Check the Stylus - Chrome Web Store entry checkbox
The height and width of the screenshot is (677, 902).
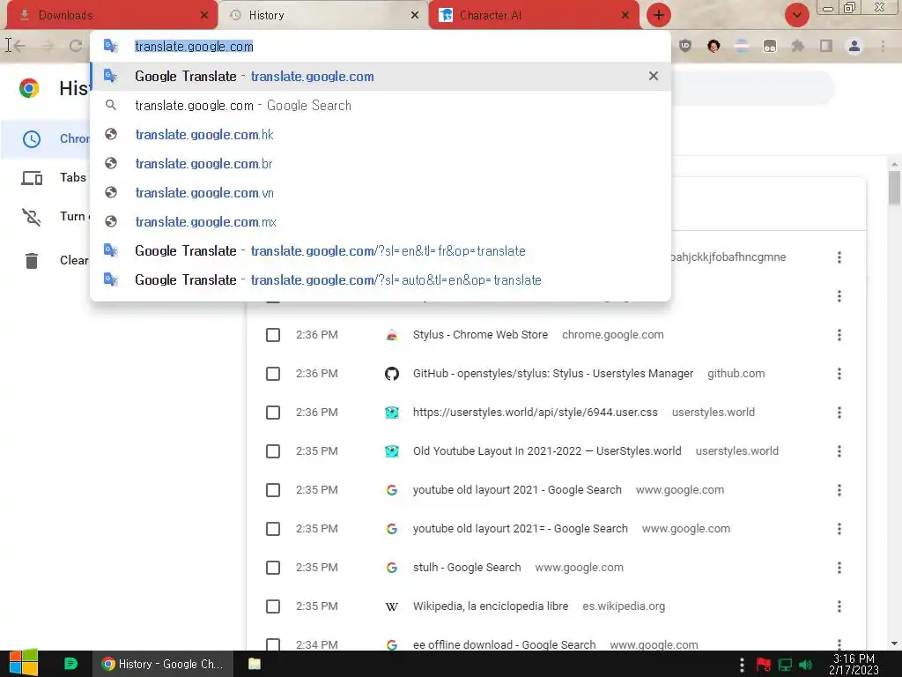pyautogui.click(x=273, y=335)
